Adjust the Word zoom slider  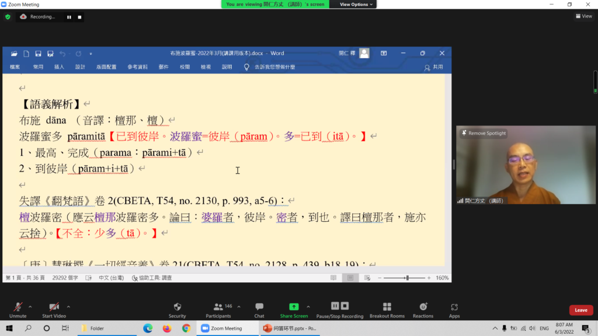pyautogui.click(x=407, y=278)
